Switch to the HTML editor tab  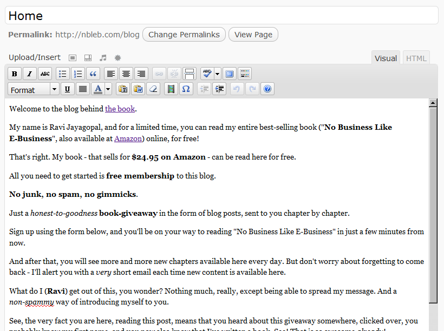coord(416,58)
